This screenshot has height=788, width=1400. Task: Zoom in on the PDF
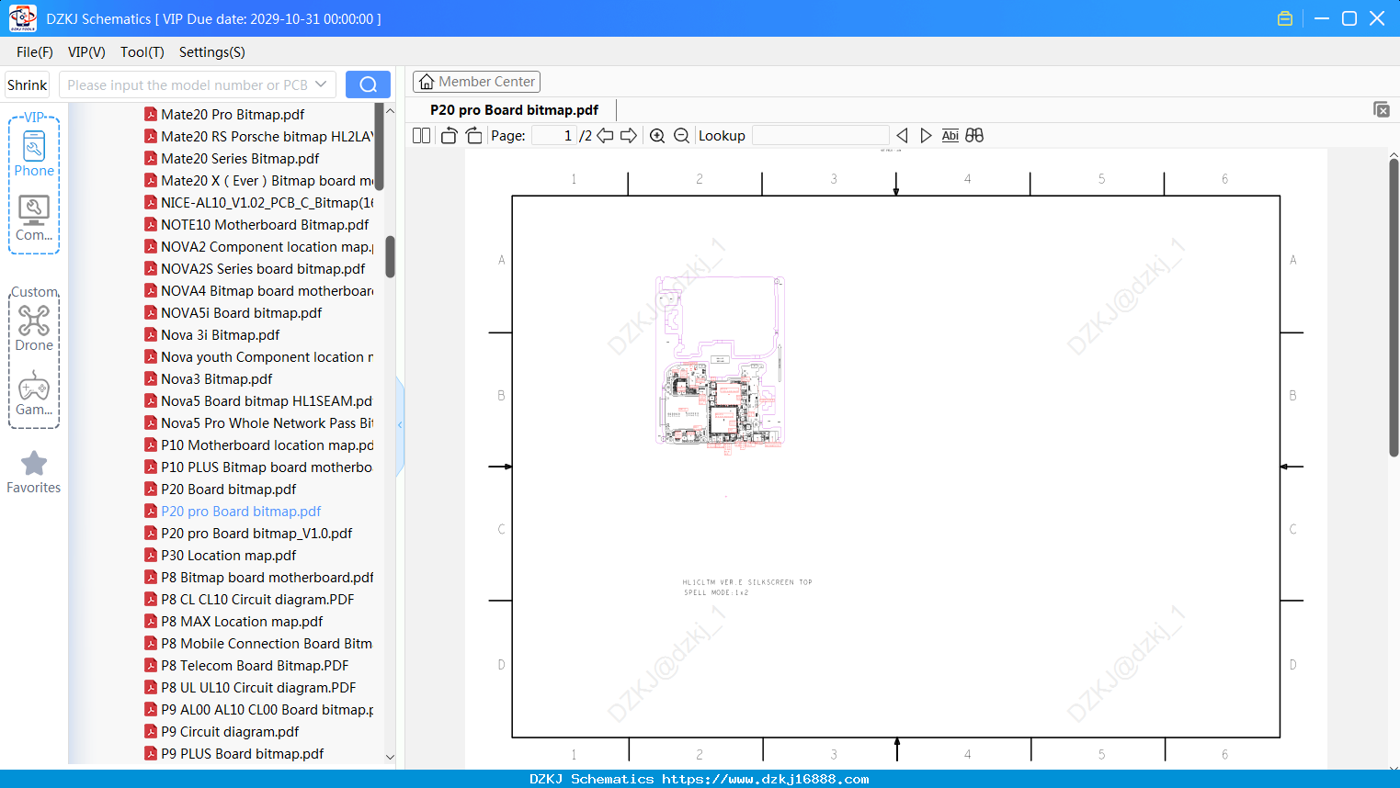657,136
